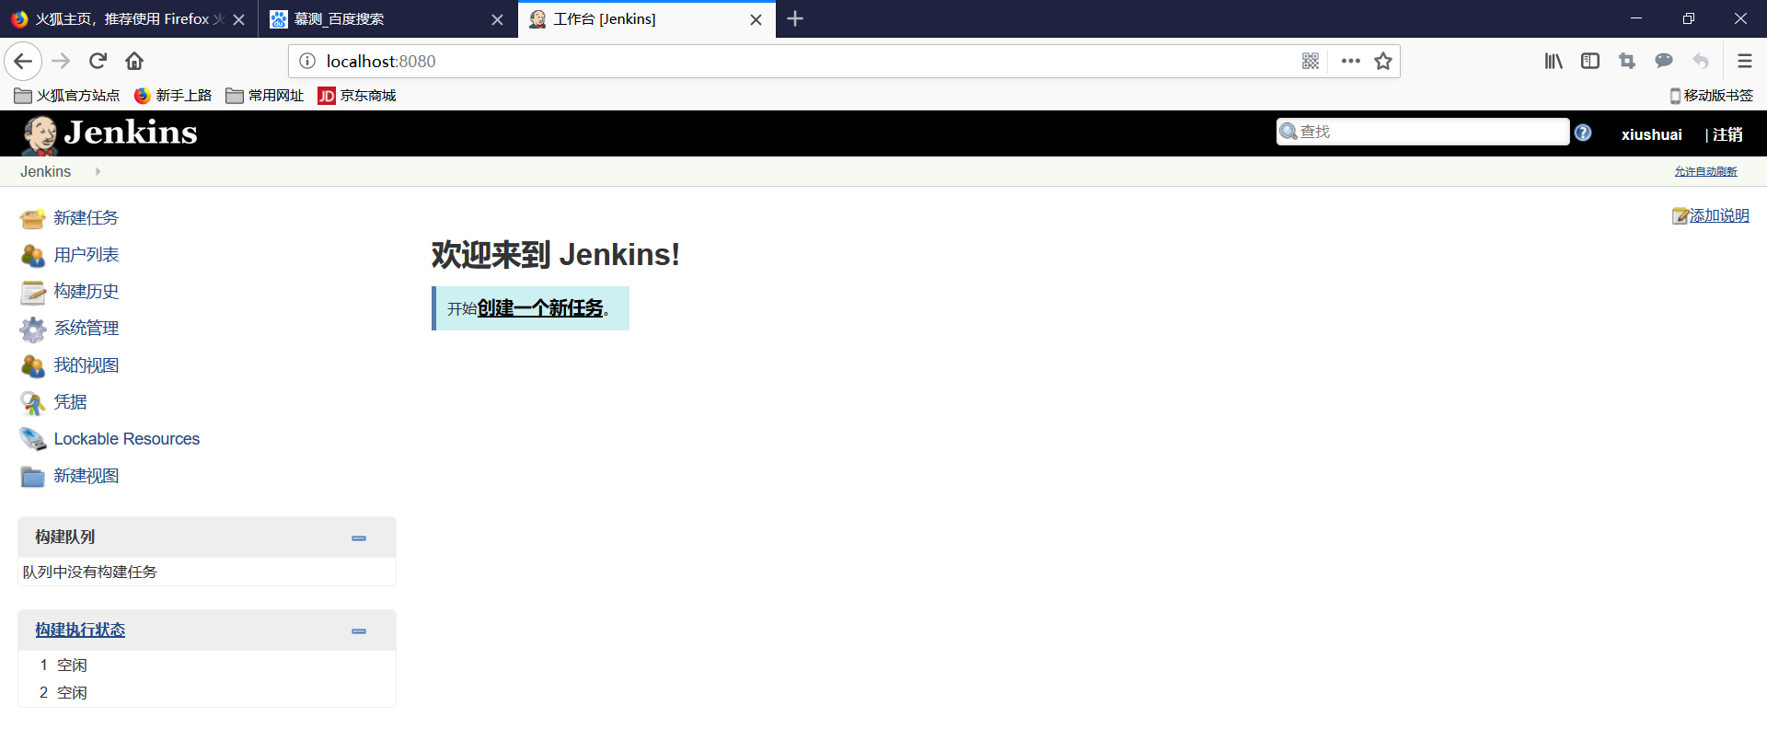Image resolution: width=1767 pixels, height=740 pixels.
Task: Open the Lockable Resources link
Action: point(127,439)
